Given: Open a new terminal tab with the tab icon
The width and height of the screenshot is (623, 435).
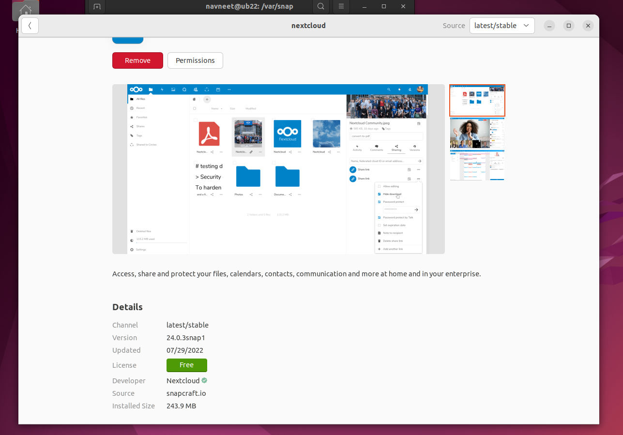Looking at the screenshot, I should pyautogui.click(x=96, y=7).
